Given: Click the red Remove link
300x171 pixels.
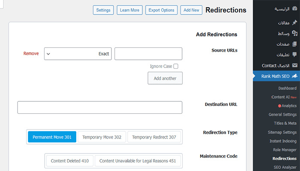Looking at the screenshot, I should 31,53.
